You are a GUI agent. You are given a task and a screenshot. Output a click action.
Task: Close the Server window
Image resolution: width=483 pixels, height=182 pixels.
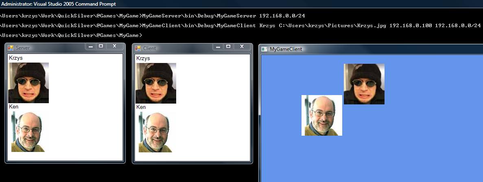click(x=114, y=46)
